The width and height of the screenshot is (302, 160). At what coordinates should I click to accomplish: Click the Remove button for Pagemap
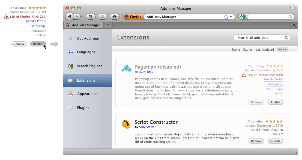pos(256,102)
